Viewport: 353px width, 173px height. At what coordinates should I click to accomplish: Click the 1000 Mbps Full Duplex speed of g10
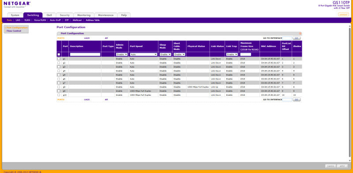140,95
